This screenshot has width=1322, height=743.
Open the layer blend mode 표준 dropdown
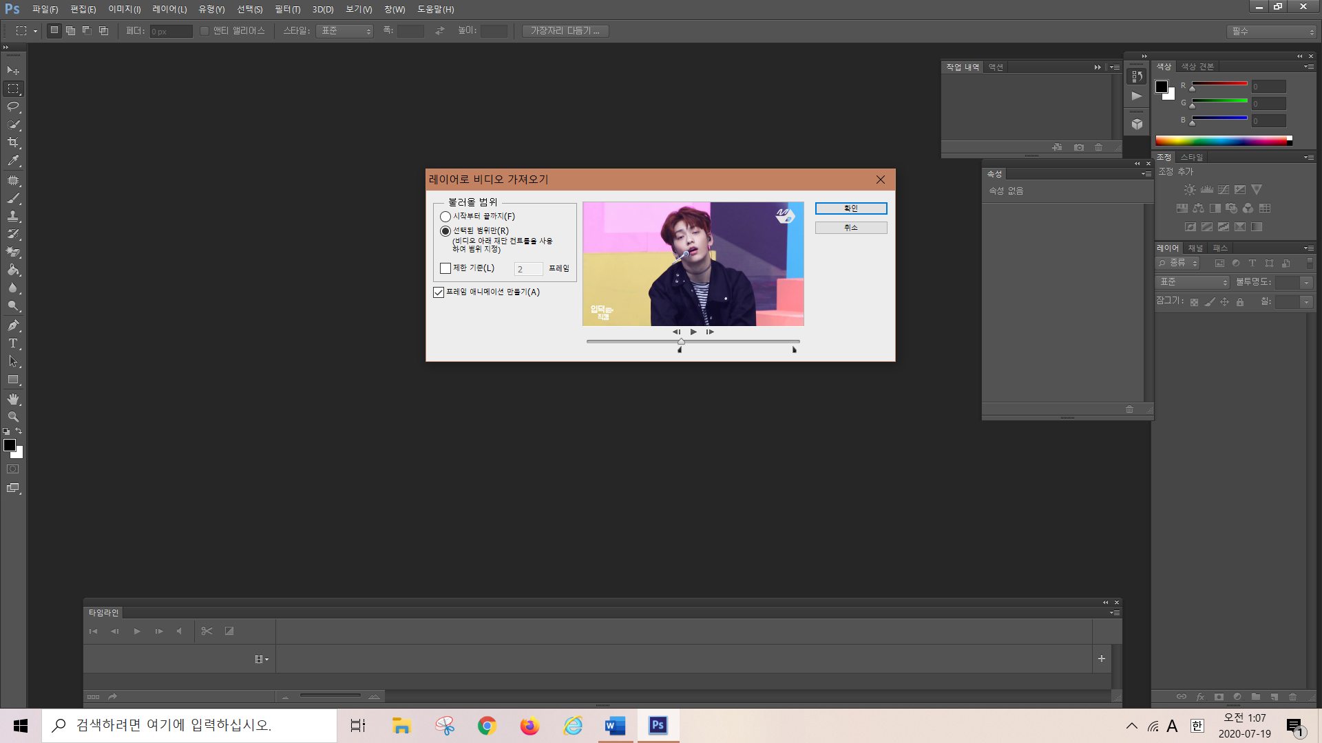coord(1193,282)
